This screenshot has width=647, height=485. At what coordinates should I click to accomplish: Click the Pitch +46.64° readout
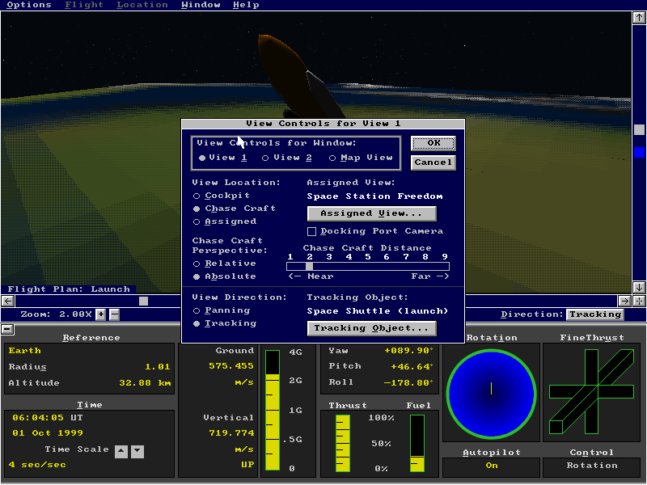412,367
